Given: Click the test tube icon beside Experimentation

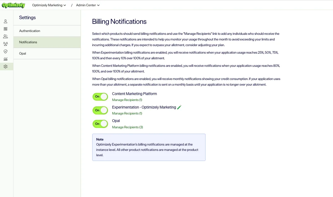Looking at the screenshot, I should [x=179, y=107].
